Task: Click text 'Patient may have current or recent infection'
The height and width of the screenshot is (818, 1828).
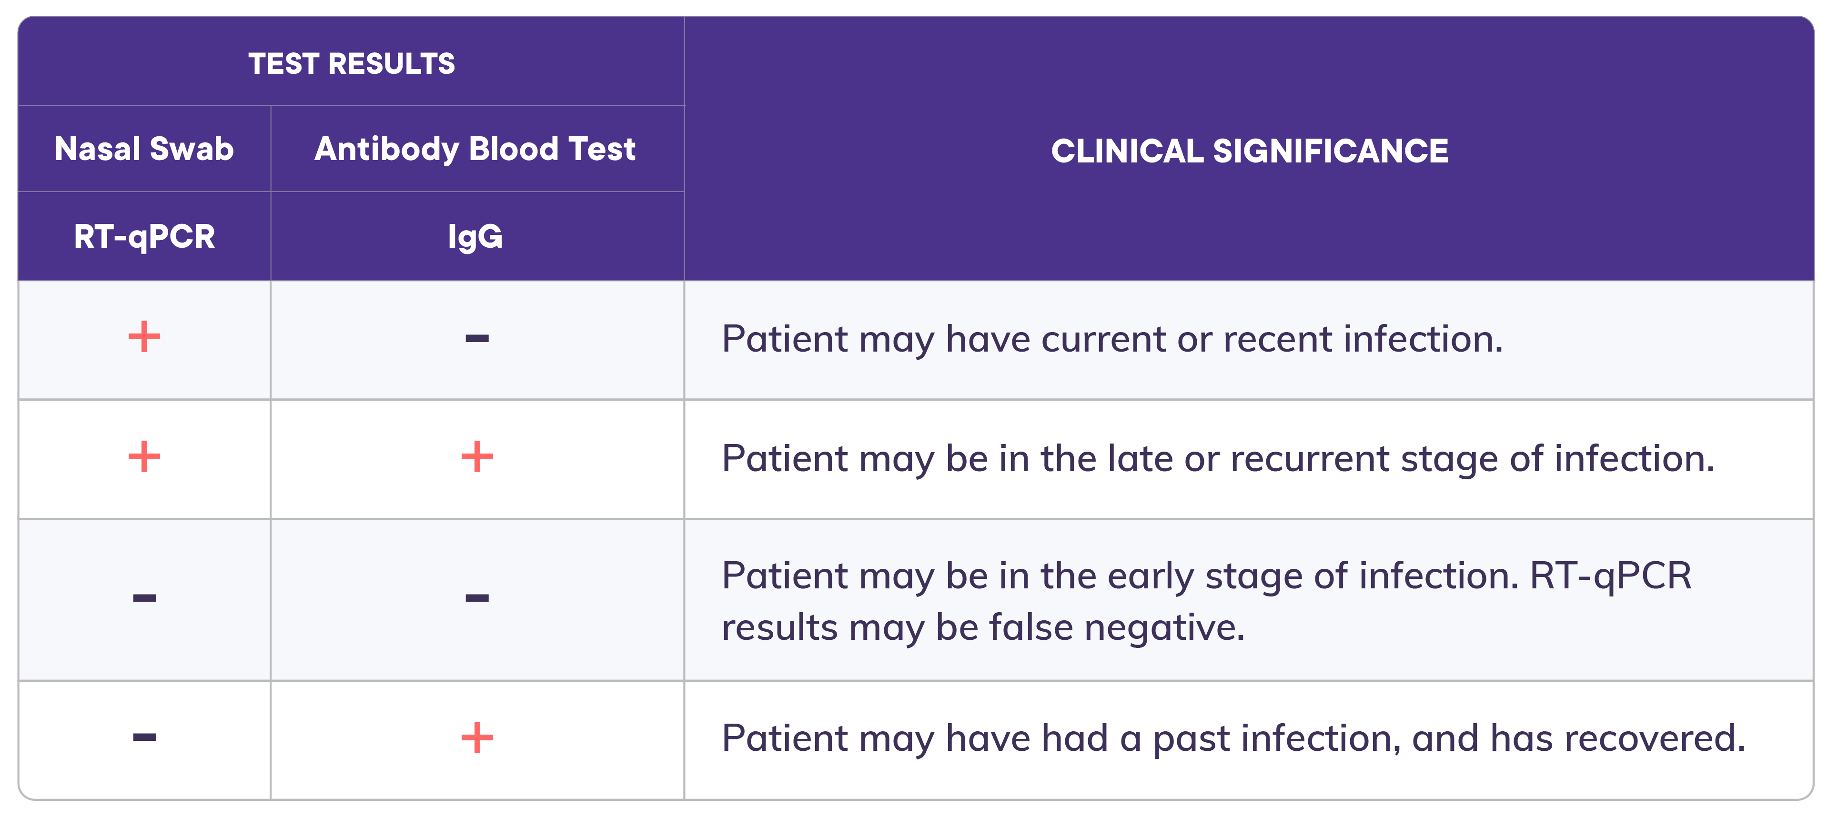Action: pos(1111,338)
